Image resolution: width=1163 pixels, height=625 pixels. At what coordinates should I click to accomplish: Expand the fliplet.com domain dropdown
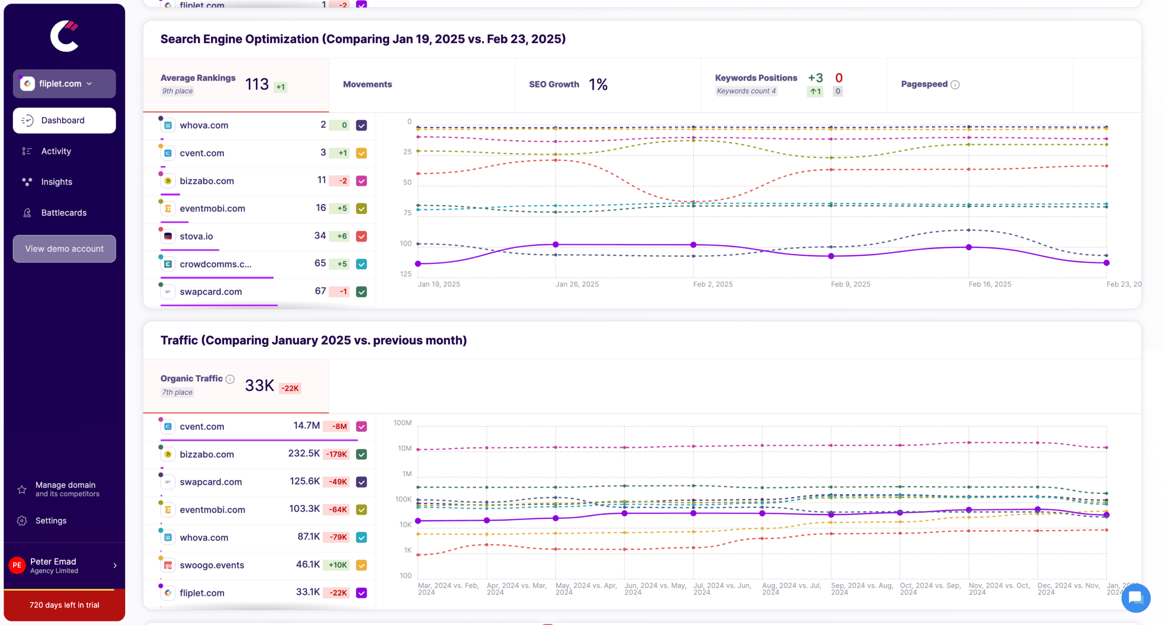click(x=64, y=84)
